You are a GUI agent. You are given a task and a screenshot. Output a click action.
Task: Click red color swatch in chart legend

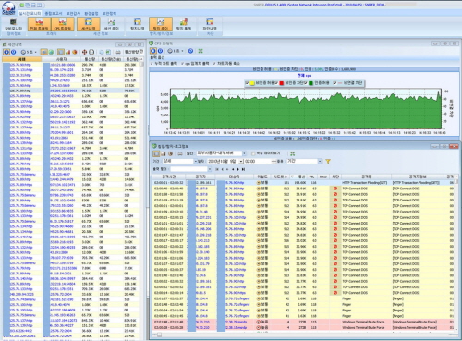(281, 83)
